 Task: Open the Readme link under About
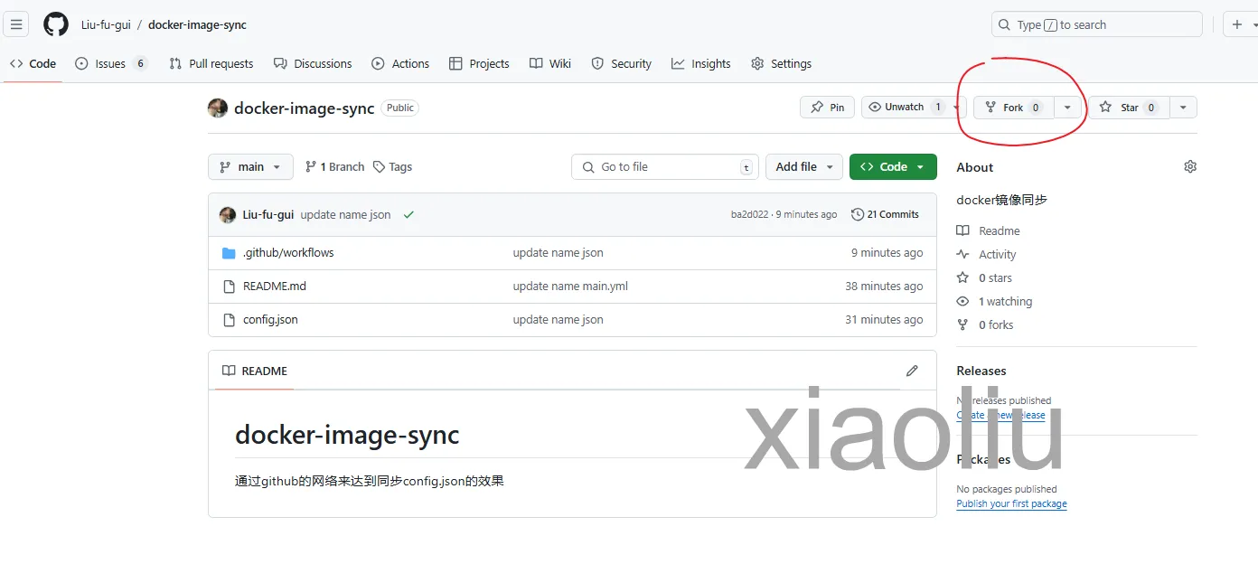pyautogui.click(x=989, y=231)
